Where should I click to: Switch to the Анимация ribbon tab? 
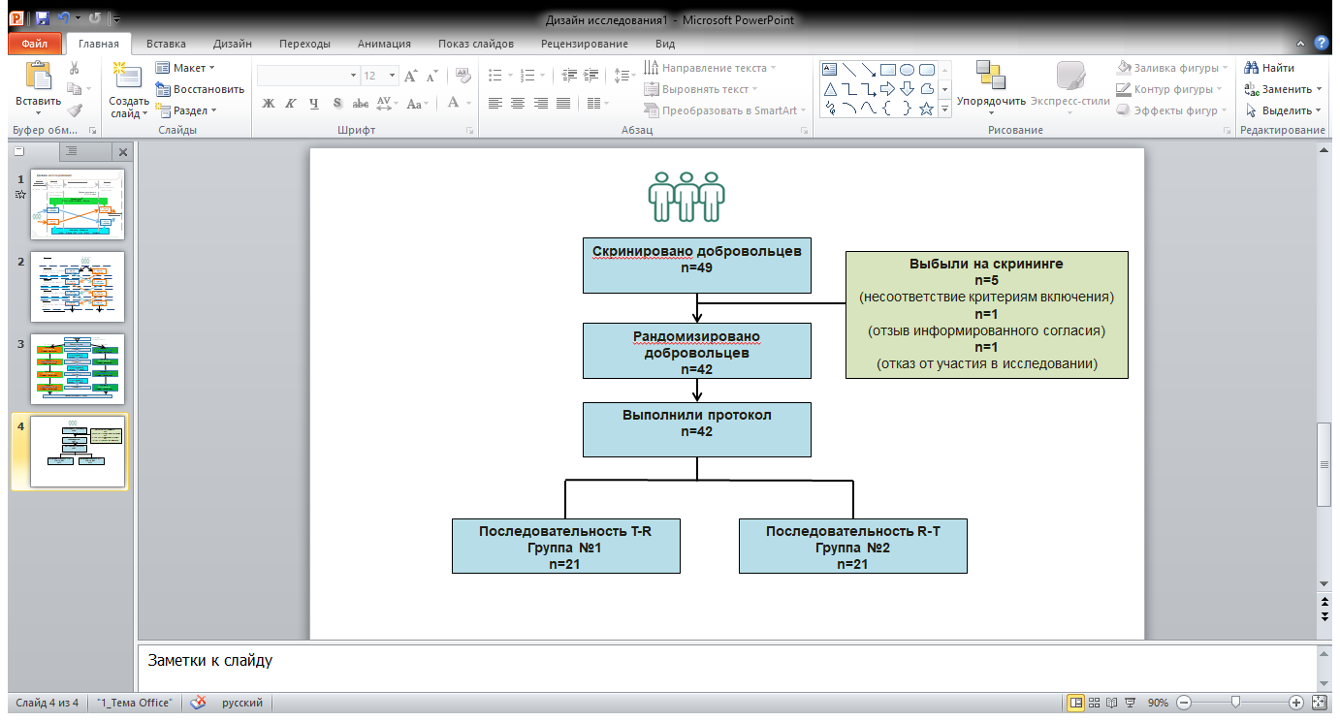383,44
